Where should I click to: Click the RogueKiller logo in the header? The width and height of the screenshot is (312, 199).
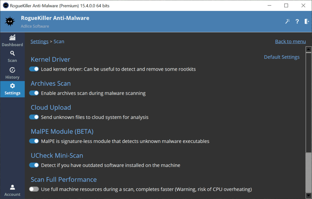(10, 21)
